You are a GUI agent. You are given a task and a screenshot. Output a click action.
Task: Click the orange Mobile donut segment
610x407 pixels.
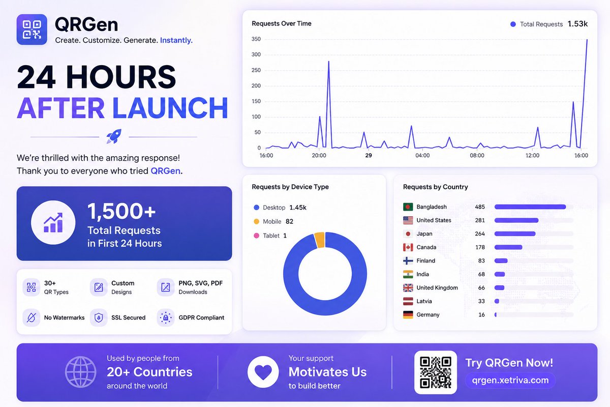click(320, 240)
